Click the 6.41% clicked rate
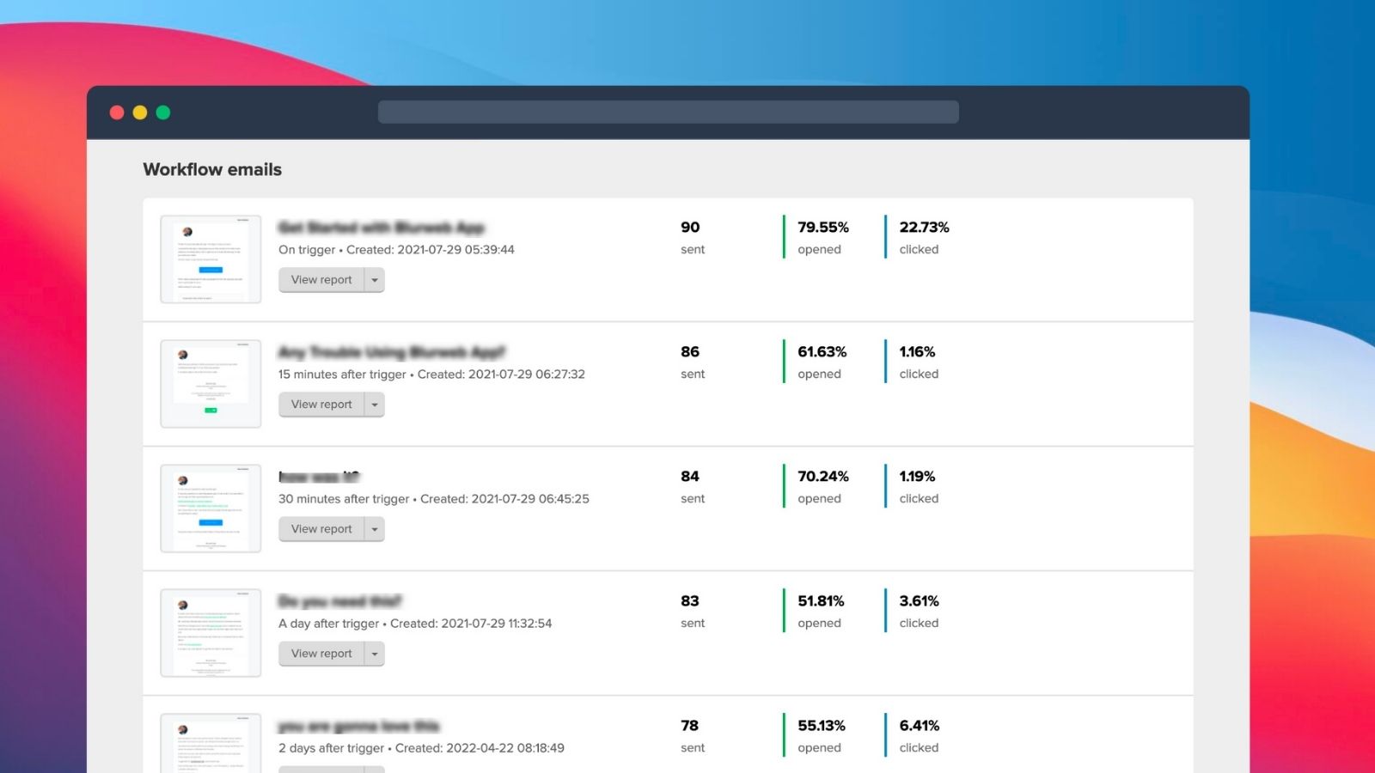 pos(920,726)
